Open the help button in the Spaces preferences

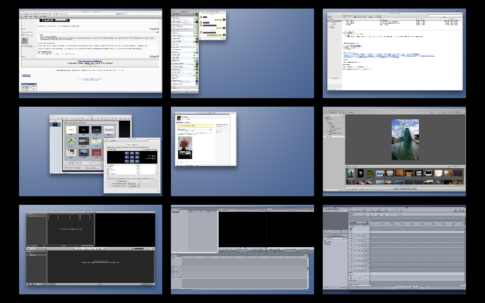tap(158, 191)
